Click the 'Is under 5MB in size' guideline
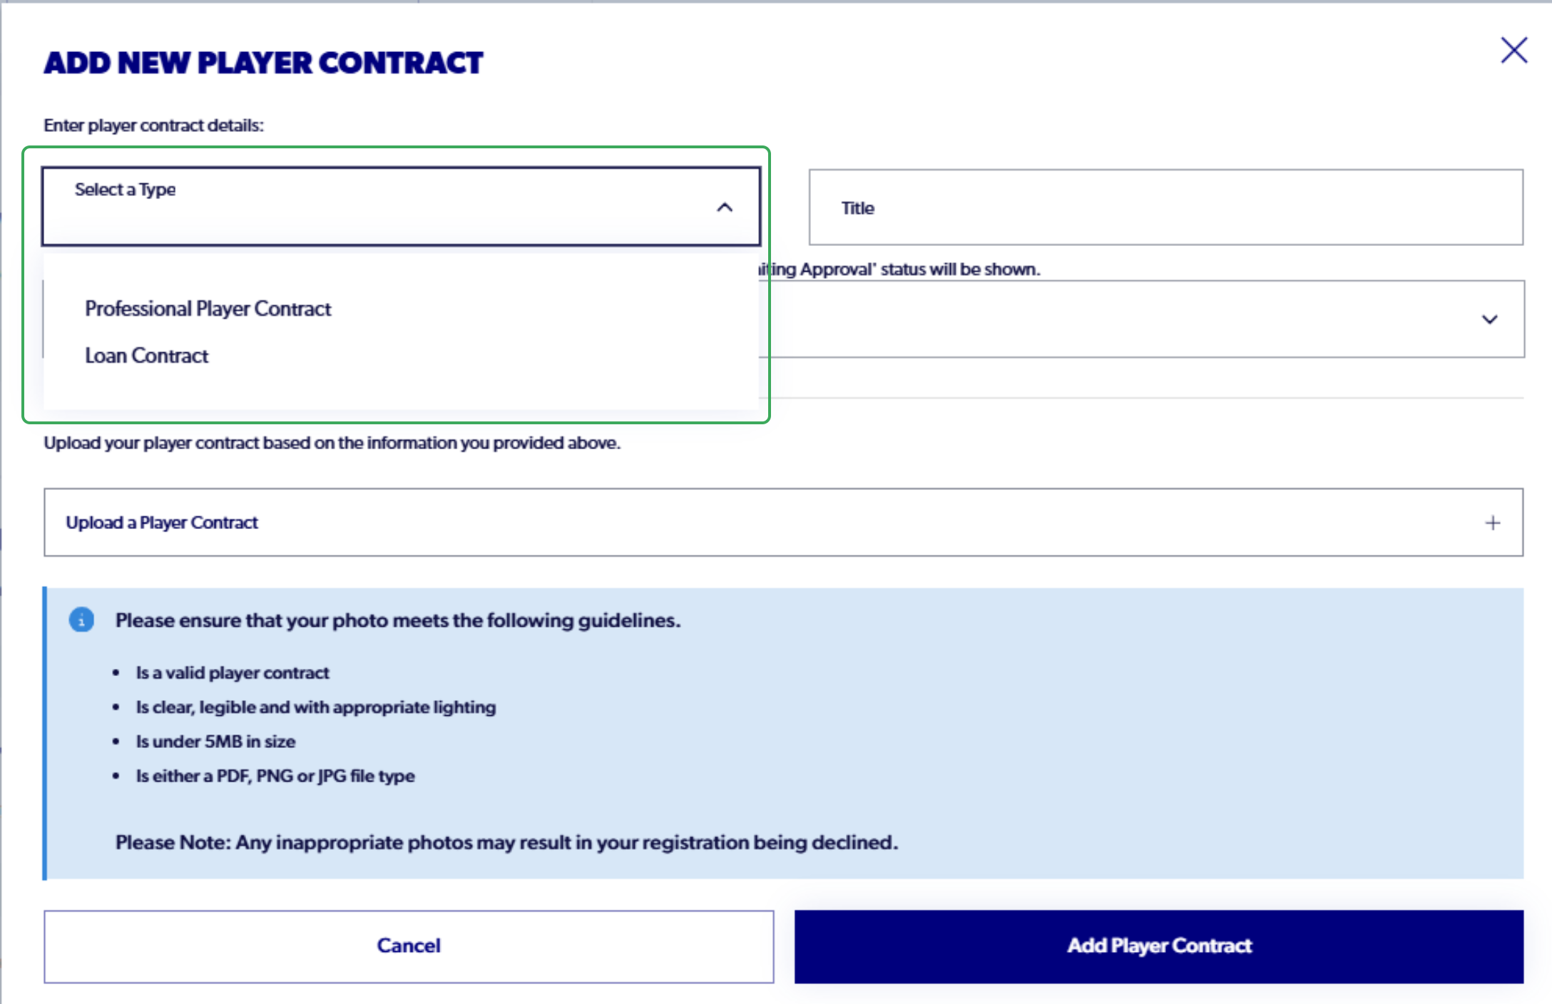Viewport: 1552px width, 1004px height. [215, 742]
